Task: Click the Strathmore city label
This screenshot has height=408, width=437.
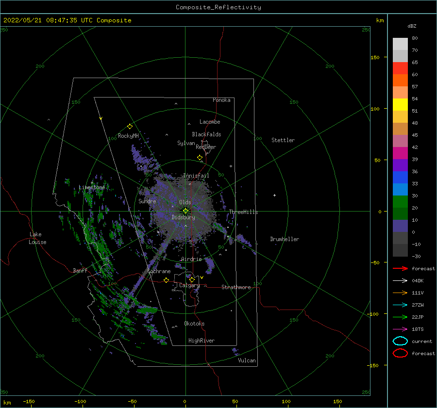Action: [236, 287]
